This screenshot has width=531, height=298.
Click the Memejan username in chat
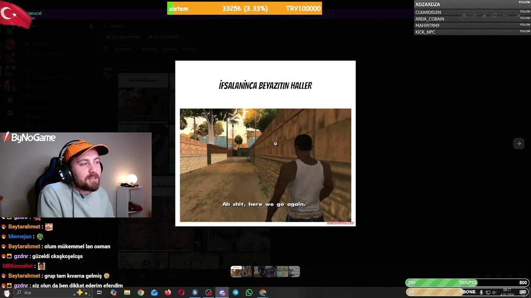coord(20,237)
